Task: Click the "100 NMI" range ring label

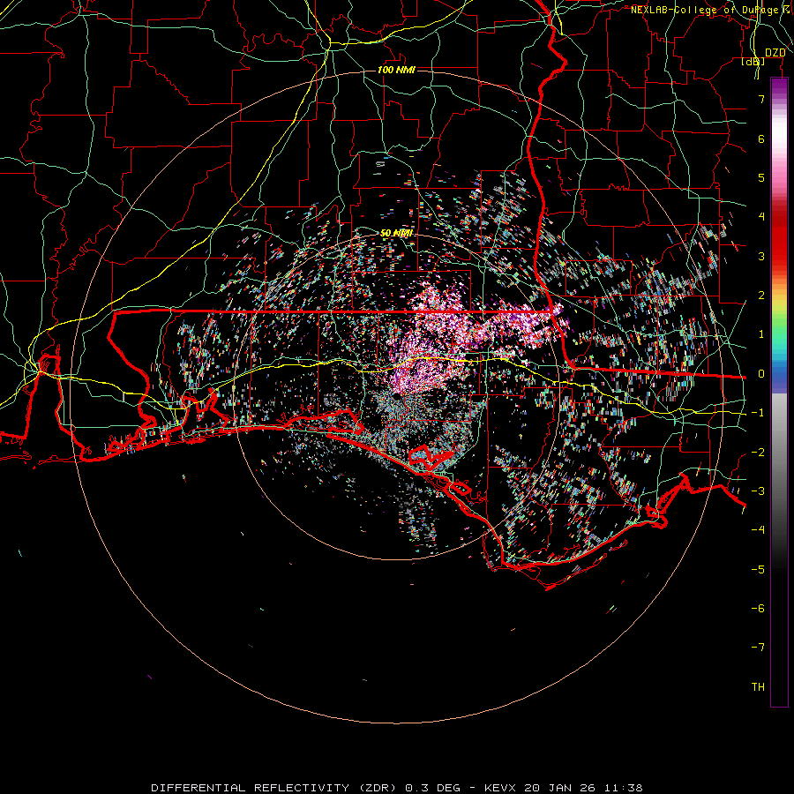Action: click(396, 70)
